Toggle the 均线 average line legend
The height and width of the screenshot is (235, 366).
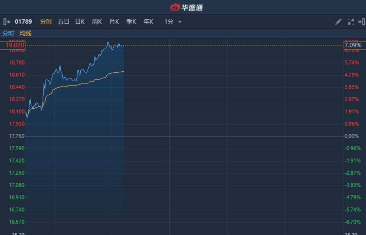(x=25, y=33)
